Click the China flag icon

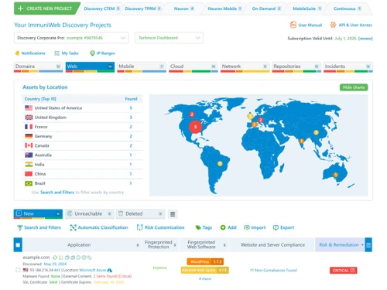click(29, 174)
